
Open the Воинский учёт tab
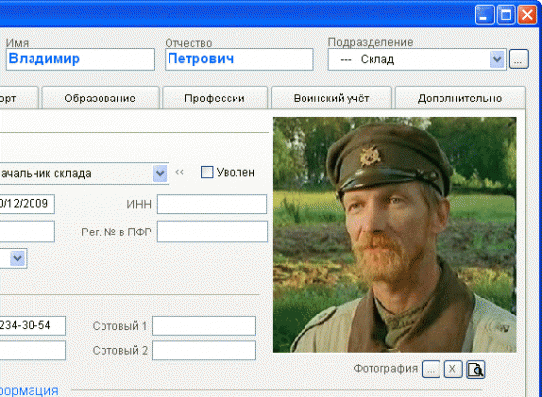point(331,99)
